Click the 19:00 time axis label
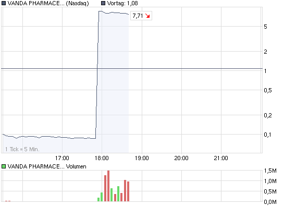The image size is (284, 206). tap(142, 158)
